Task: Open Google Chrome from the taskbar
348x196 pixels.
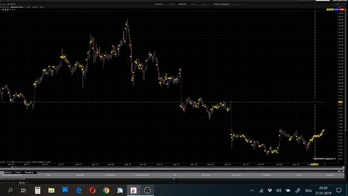Action: (107, 190)
